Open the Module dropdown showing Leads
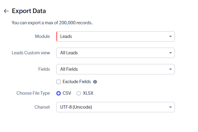Screen dimensions: 198x132 [113, 36]
